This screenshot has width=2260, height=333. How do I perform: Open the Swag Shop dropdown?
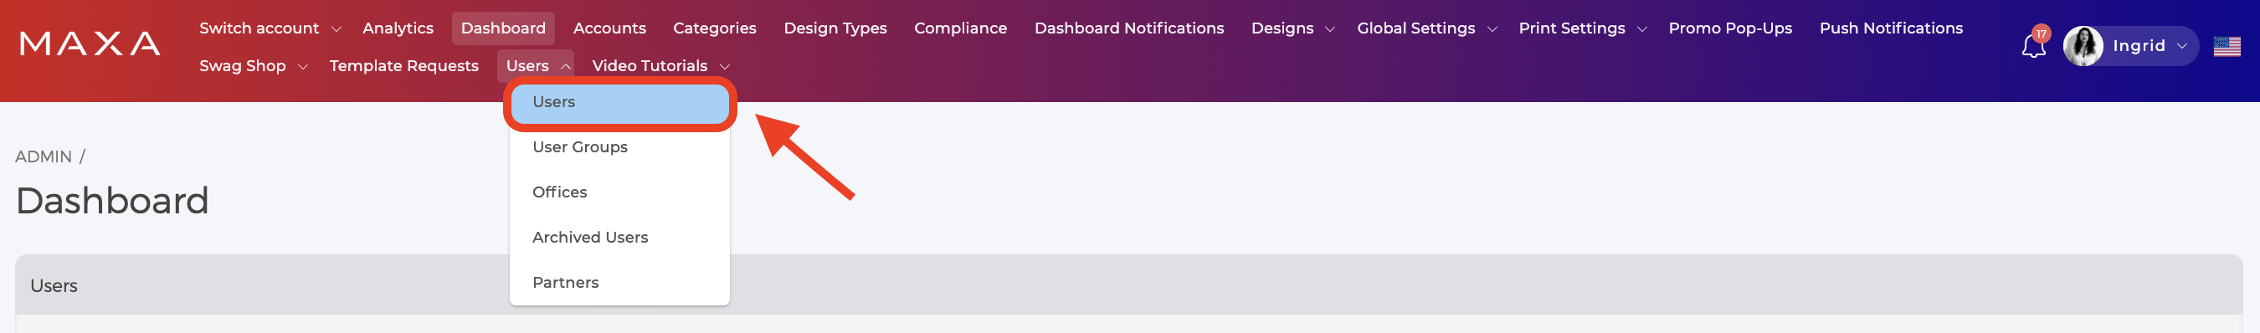tap(253, 66)
